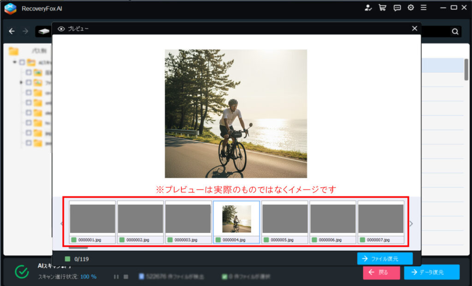Screen dimensions: 472x286
Task: Click the RecoveryFox AI logo icon
Action: pyautogui.click(x=10, y=8)
